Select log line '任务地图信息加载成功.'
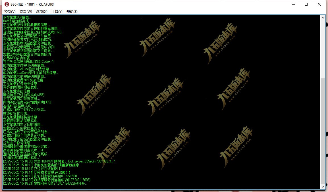The image size is (328, 192). pos(20,87)
